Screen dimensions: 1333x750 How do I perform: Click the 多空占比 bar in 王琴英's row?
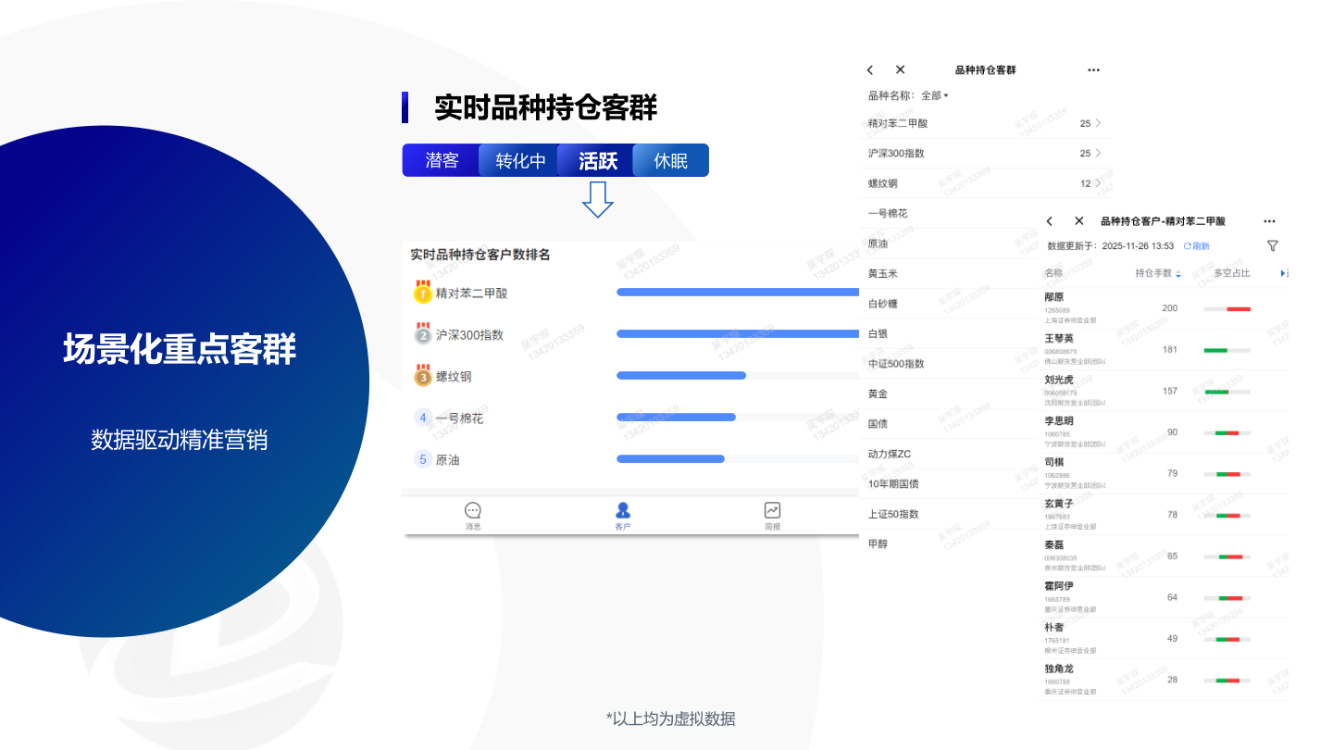(1227, 350)
